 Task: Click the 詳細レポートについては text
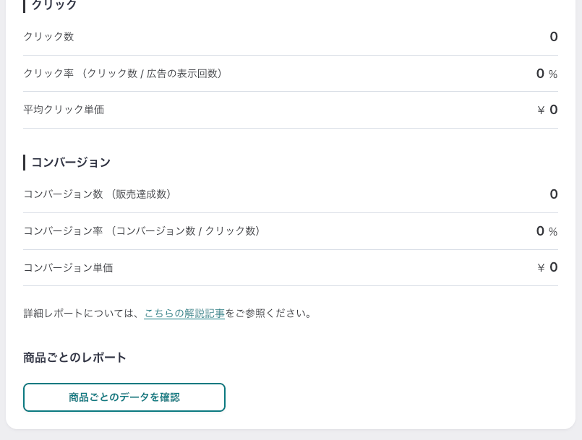tap(82, 314)
